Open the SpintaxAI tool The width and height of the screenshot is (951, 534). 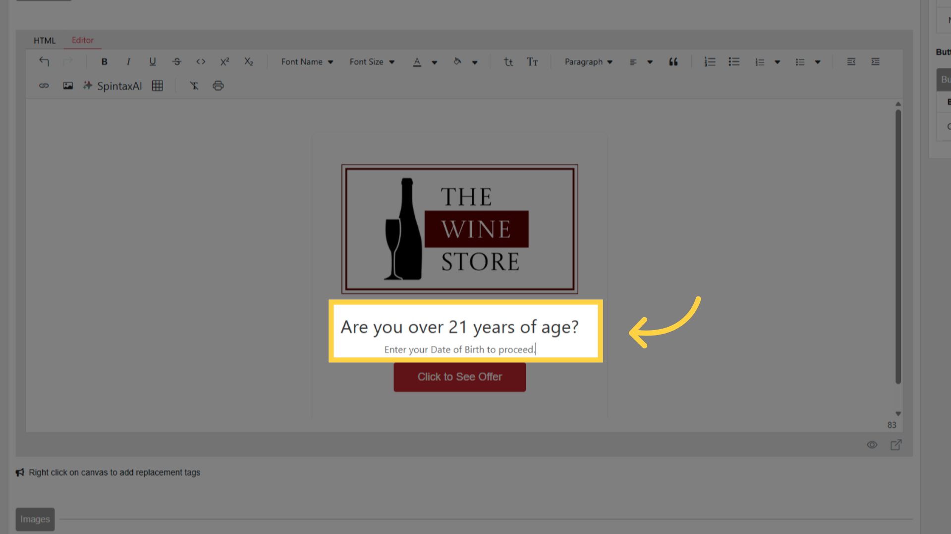(x=112, y=86)
